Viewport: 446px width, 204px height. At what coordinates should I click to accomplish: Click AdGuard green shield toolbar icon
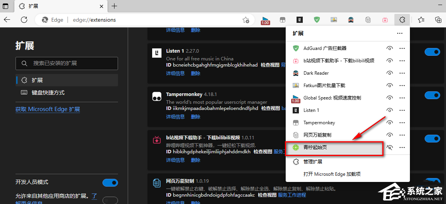(317, 20)
